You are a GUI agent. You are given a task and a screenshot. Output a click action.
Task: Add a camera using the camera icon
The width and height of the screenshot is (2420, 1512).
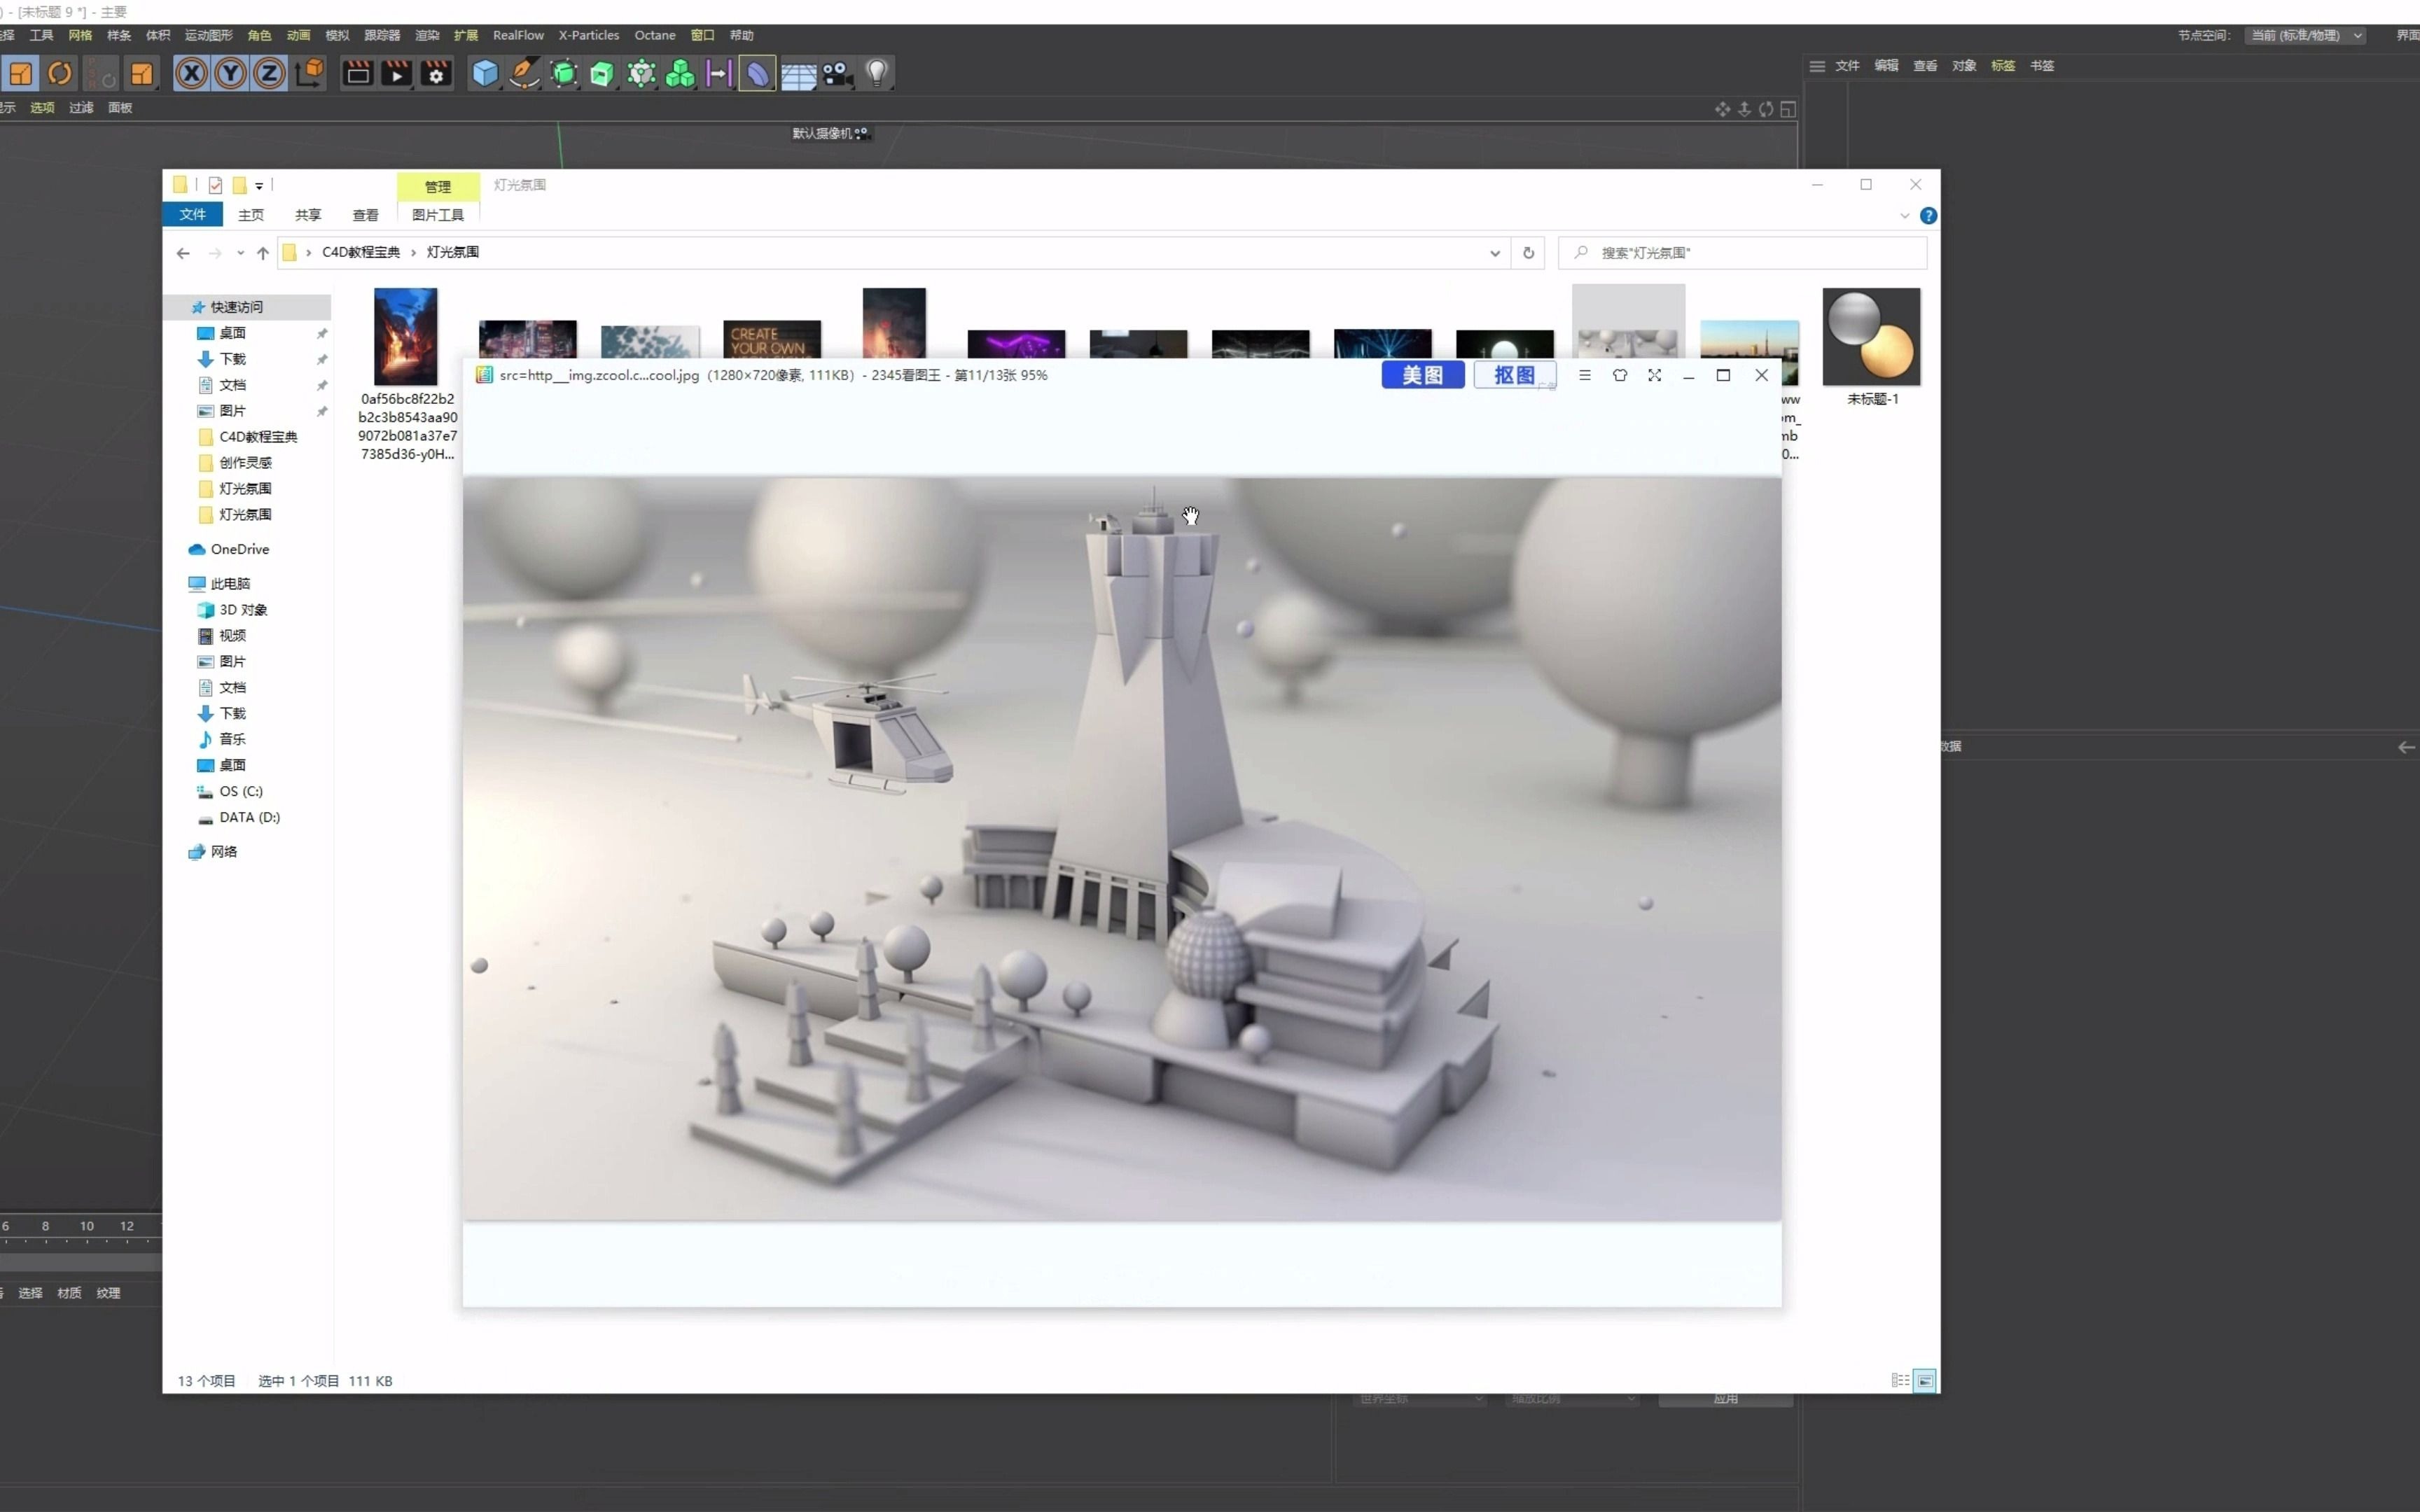837,73
